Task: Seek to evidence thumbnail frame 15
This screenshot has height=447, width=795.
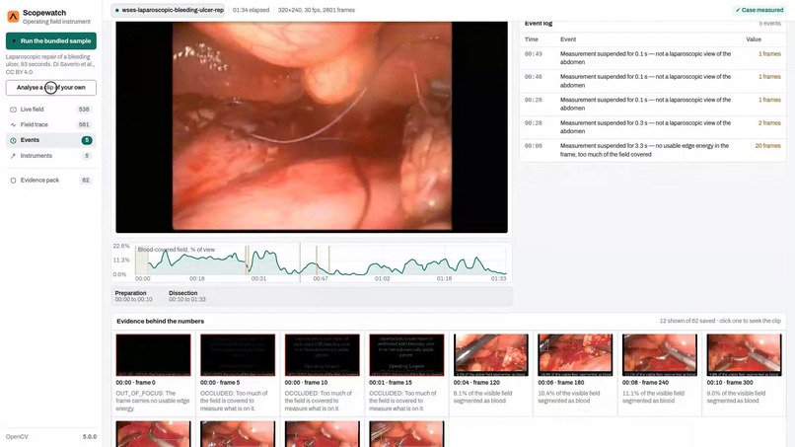Action: (x=406, y=355)
